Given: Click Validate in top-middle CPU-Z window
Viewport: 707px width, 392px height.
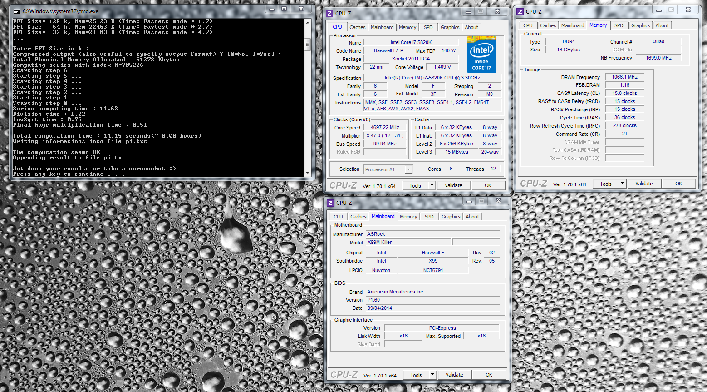Looking at the screenshot, I should 453,185.
